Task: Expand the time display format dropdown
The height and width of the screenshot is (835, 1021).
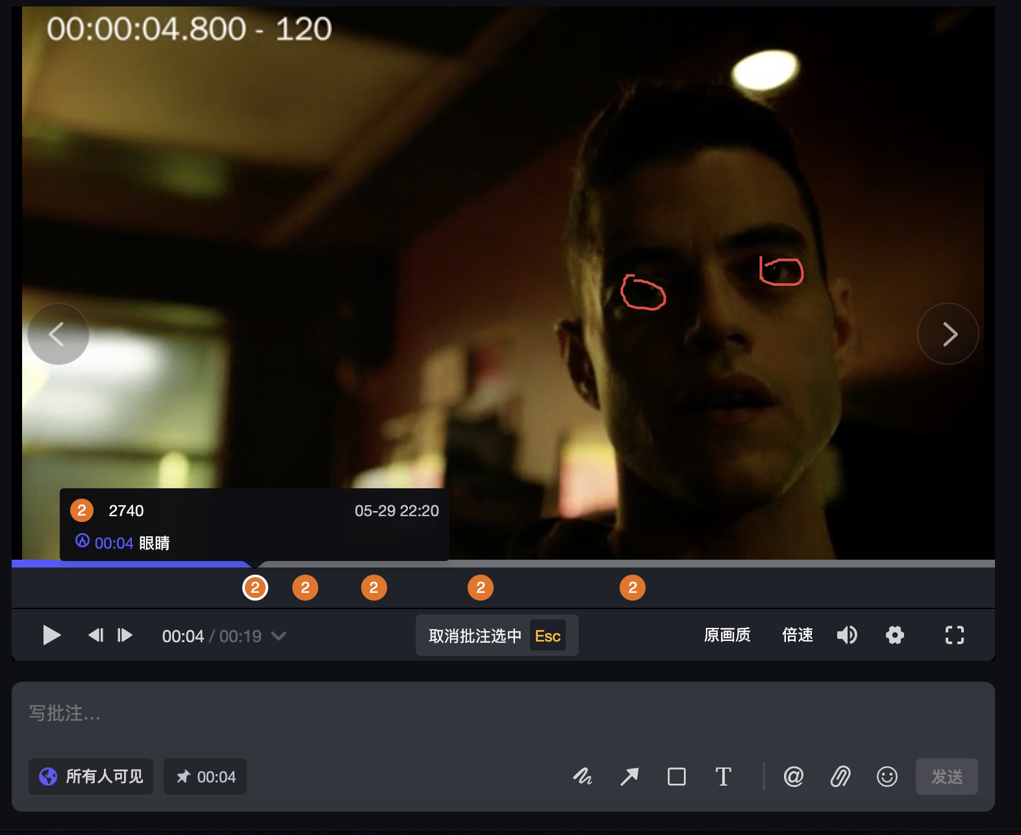Action: pyautogui.click(x=279, y=636)
